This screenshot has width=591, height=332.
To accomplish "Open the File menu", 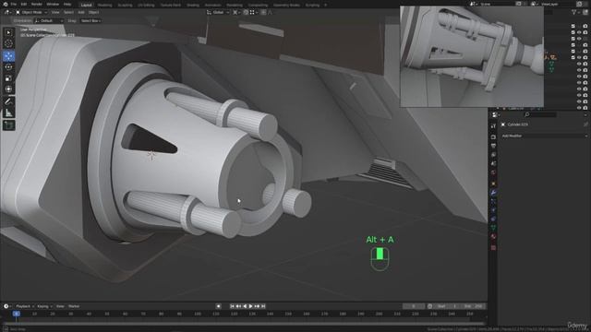I will (x=14, y=4).
